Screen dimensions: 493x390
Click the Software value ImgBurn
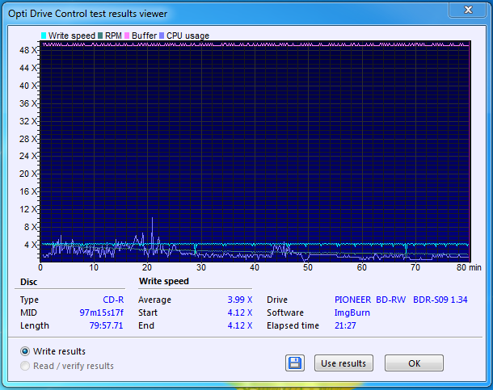[352, 312]
